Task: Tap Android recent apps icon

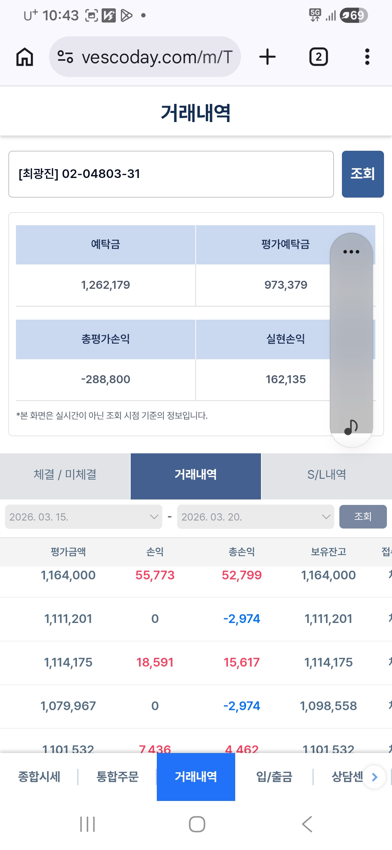Action: 87,824
